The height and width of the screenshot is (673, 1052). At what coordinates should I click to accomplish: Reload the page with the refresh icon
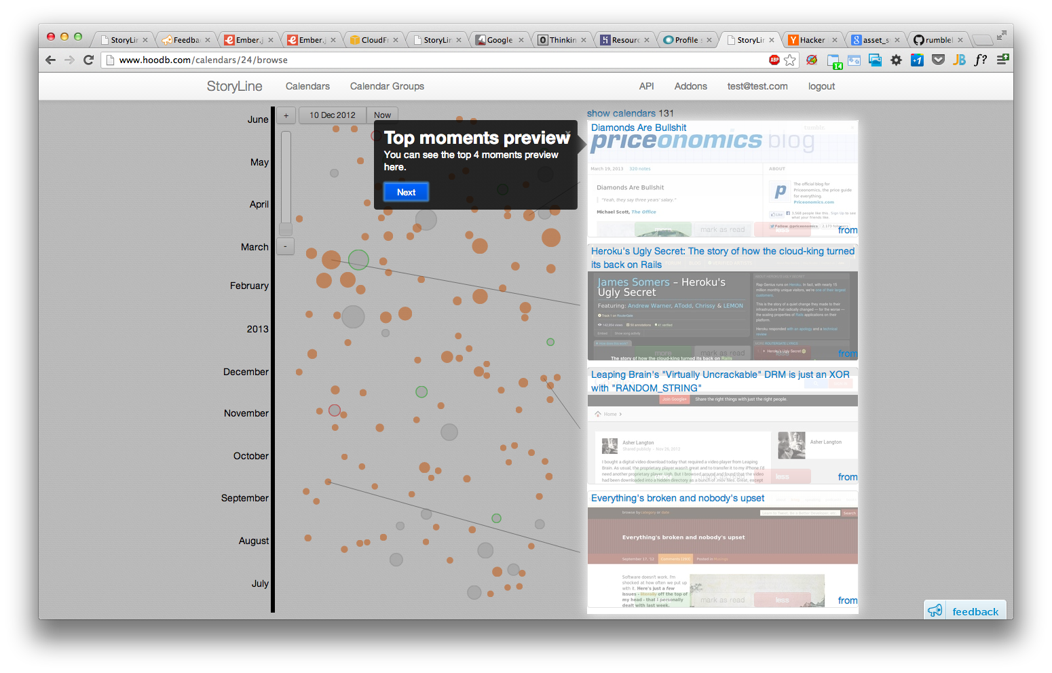click(x=88, y=60)
